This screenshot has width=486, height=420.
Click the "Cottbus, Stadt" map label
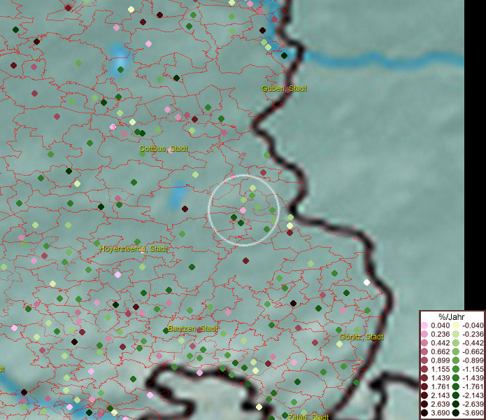point(164,149)
